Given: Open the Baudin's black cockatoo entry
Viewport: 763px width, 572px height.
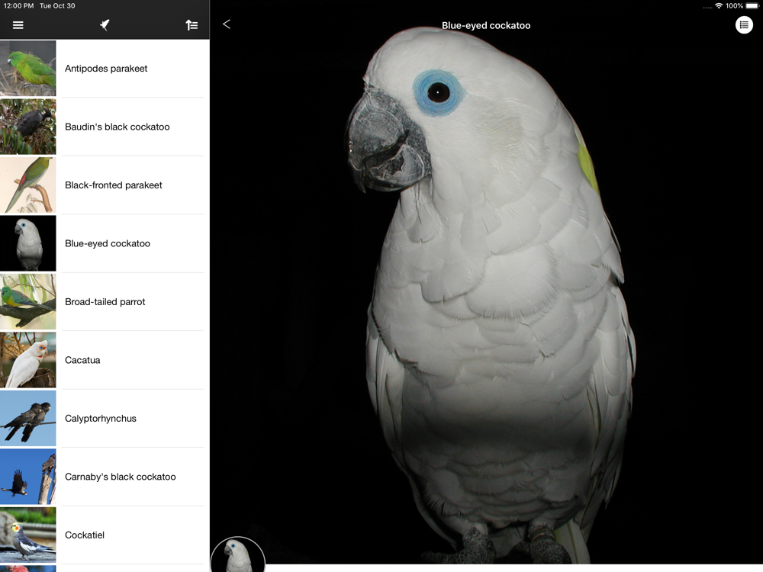Looking at the screenshot, I should 105,127.
